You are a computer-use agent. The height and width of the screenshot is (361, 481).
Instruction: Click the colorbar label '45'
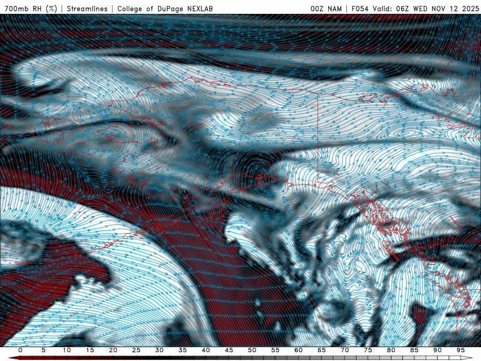click(x=229, y=350)
